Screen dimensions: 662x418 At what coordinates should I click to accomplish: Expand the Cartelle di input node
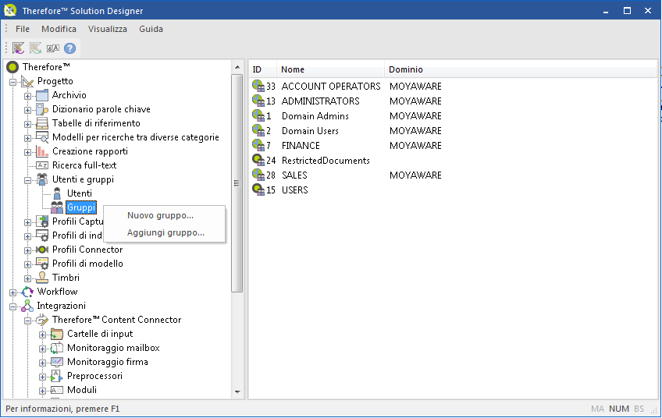tap(43, 335)
